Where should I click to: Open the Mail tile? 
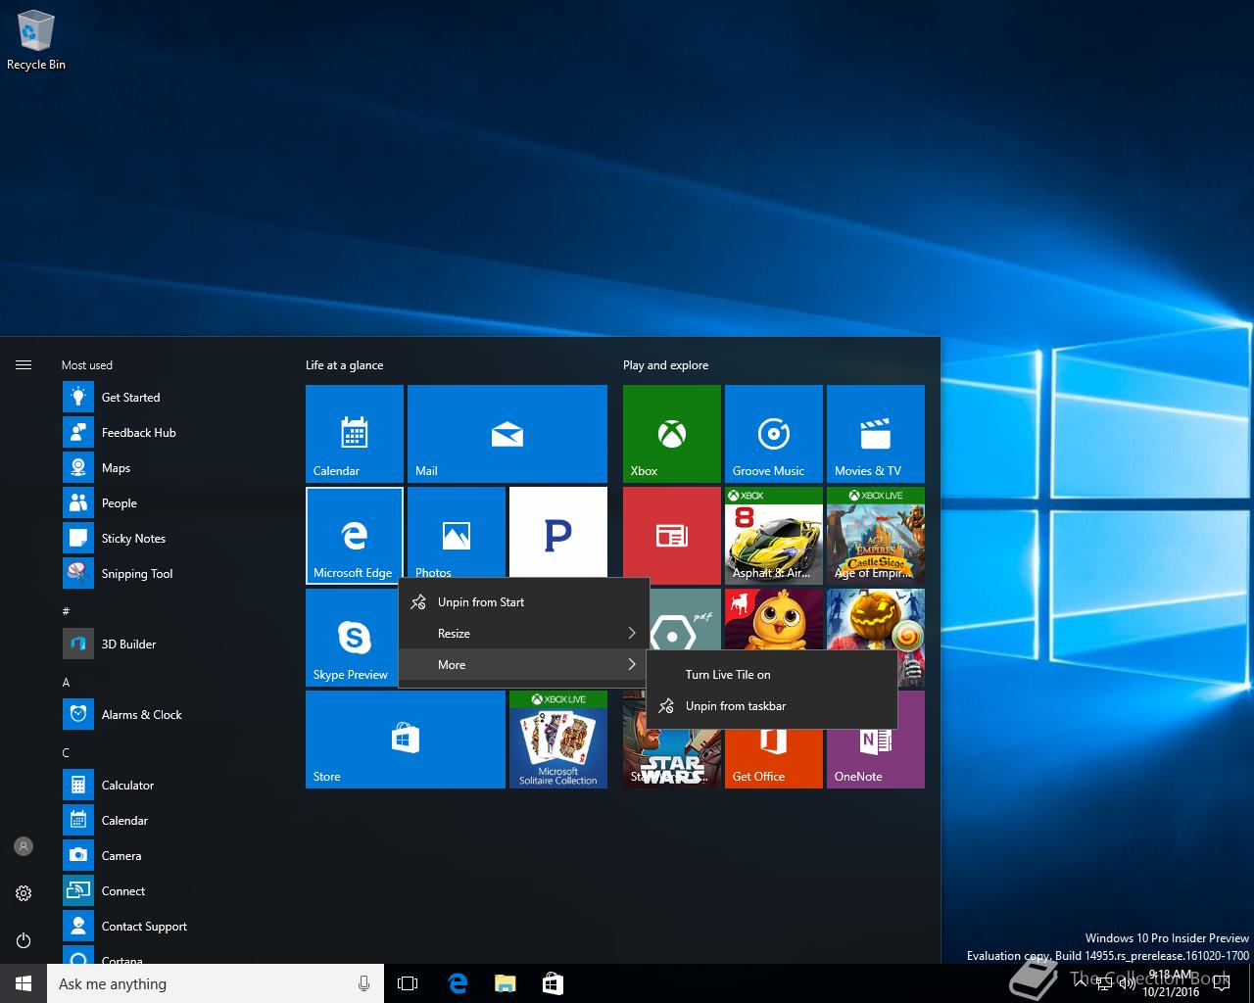click(x=507, y=433)
